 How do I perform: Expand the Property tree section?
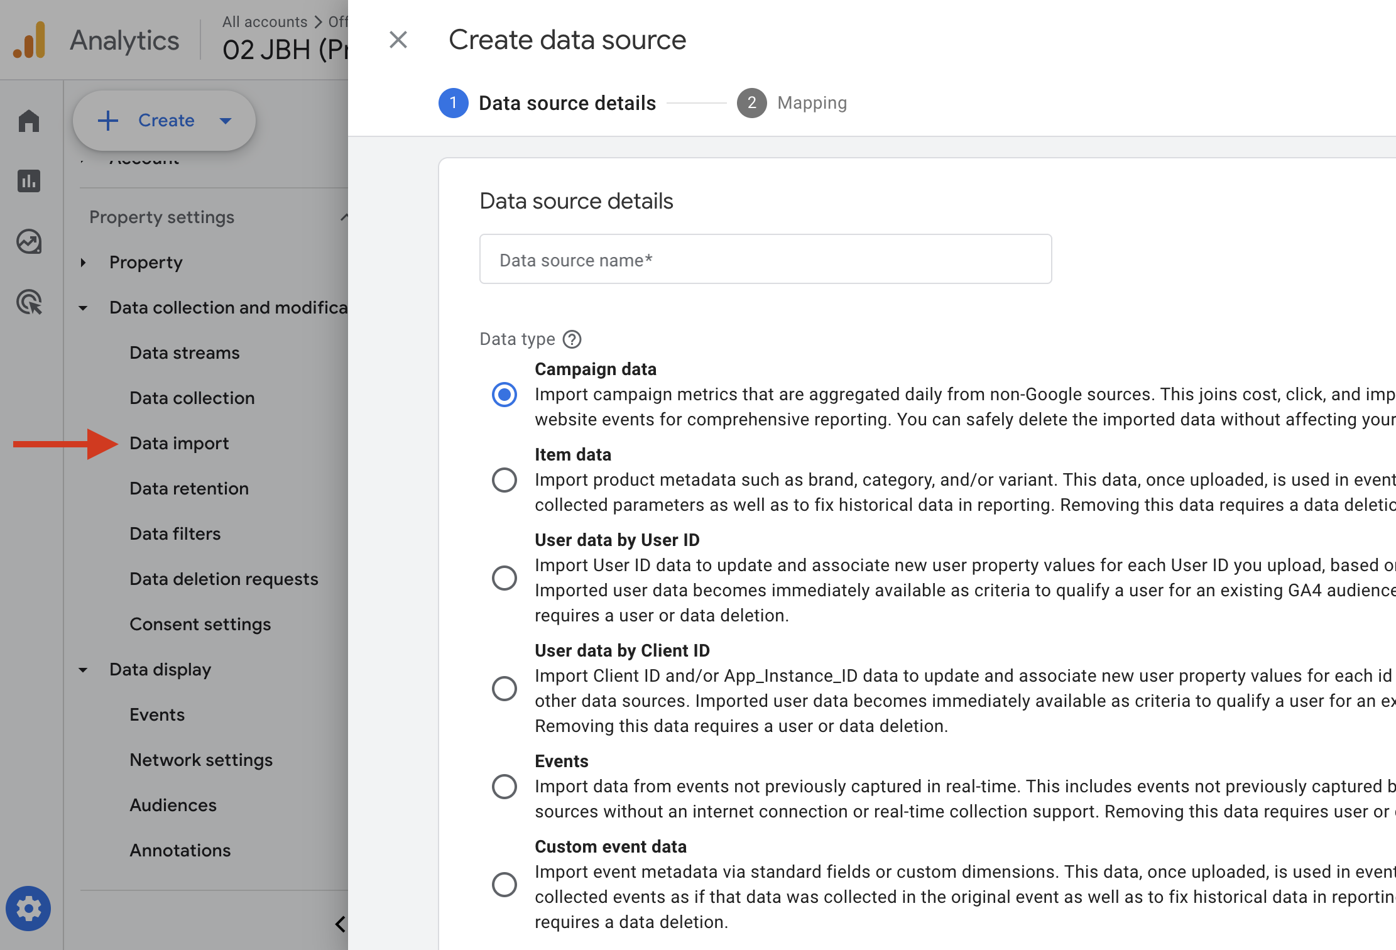(83, 263)
